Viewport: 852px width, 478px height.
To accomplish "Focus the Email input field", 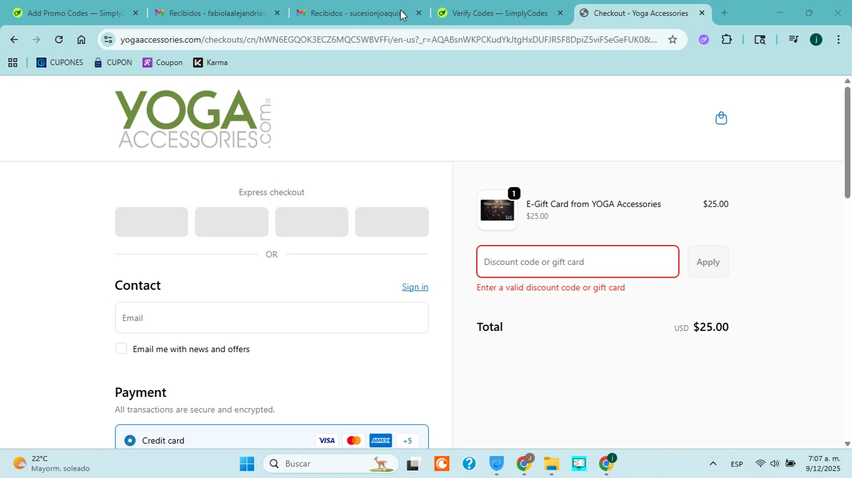I will click(272, 318).
